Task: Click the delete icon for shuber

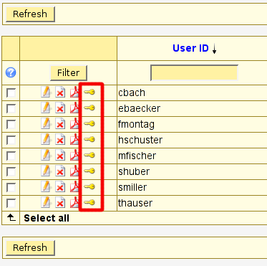Action: click(60, 171)
